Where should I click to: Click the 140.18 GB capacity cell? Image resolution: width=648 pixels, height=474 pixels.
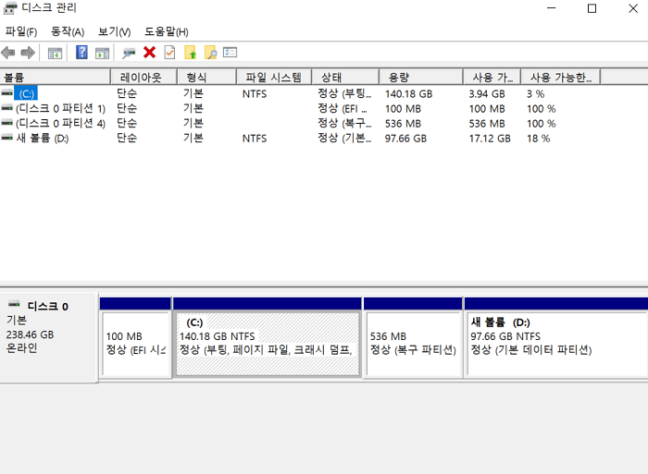[408, 94]
